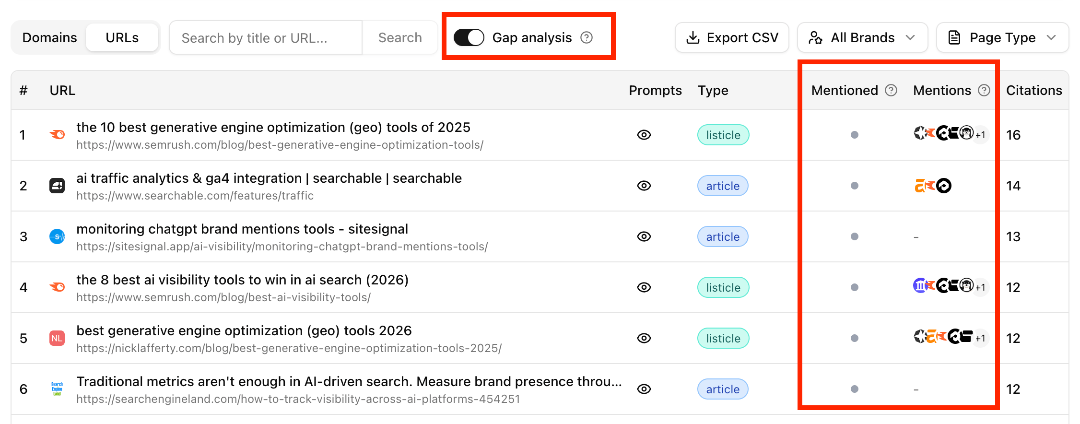Click Search Engine Land favicon in row 6
Screen dimensions: 1080x424
[x=57, y=389]
